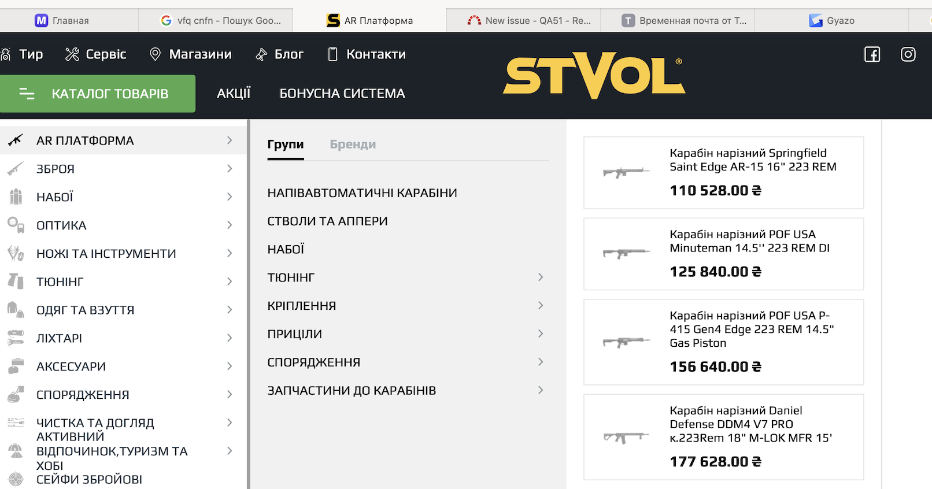Click the POF USA P-415 Gen4 Edge title
Image resolution: width=932 pixels, height=489 pixels.
click(x=752, y=329)
